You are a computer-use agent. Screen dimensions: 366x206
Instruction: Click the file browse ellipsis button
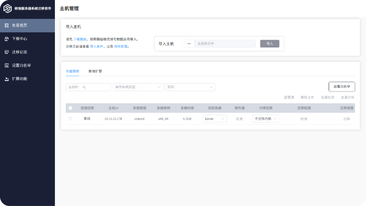click(189, 44)
